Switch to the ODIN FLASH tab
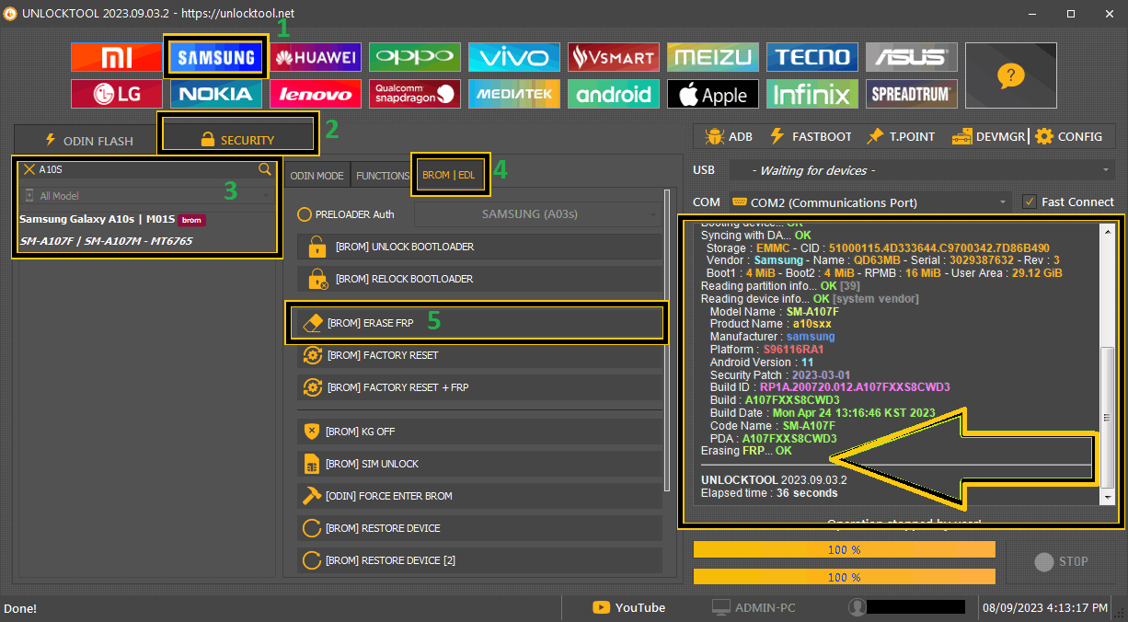 [88, 141]
